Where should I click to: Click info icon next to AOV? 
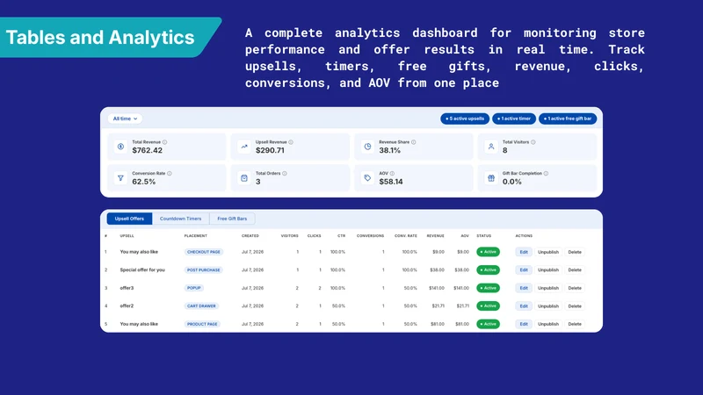[392, 173]
